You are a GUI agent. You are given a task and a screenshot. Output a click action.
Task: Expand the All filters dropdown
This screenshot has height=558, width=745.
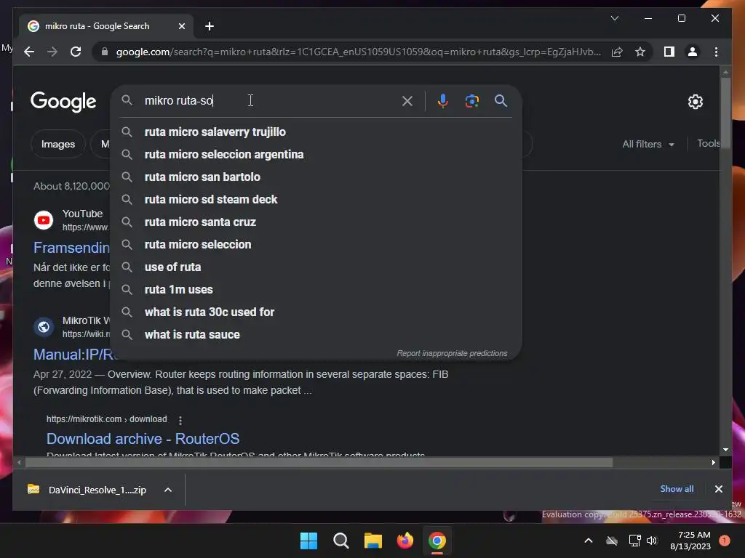[x=648, y=145]
